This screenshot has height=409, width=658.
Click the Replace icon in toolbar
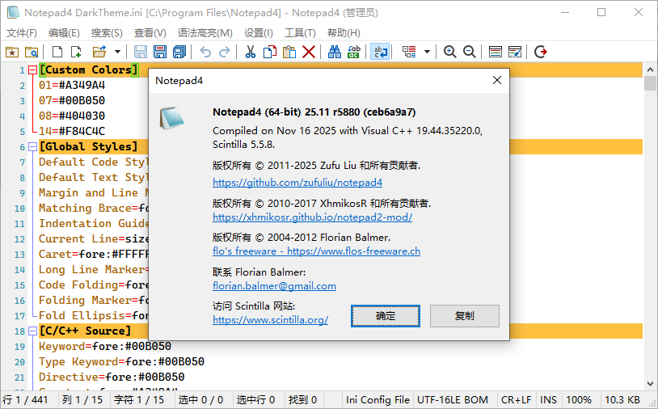(x=353, y=52)
